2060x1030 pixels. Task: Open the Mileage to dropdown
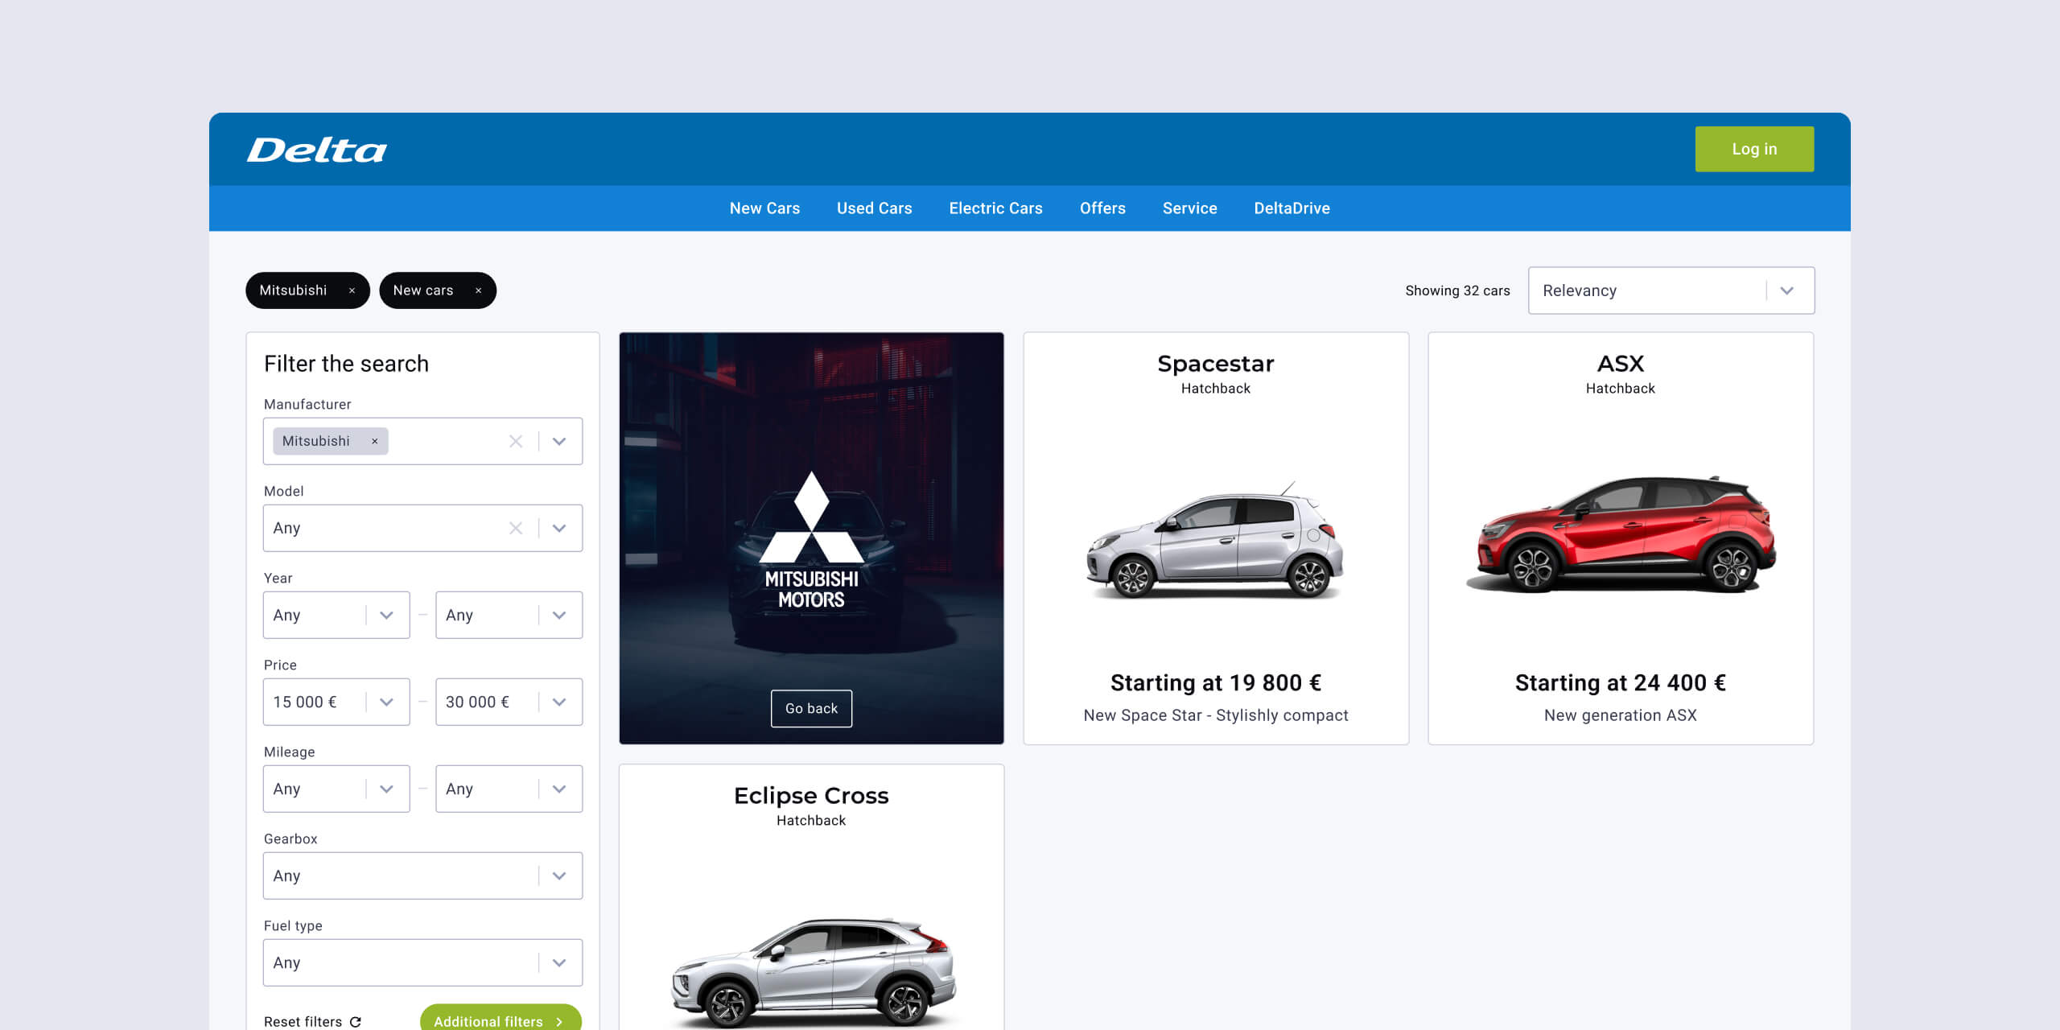pyautogui.click(x=509, y=789)
